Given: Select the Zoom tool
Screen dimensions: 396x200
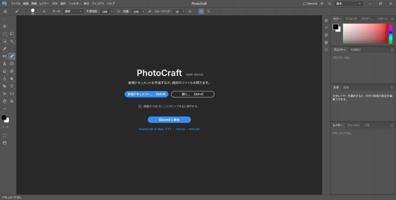Looking at the screenshot, I should pos(12,101).
